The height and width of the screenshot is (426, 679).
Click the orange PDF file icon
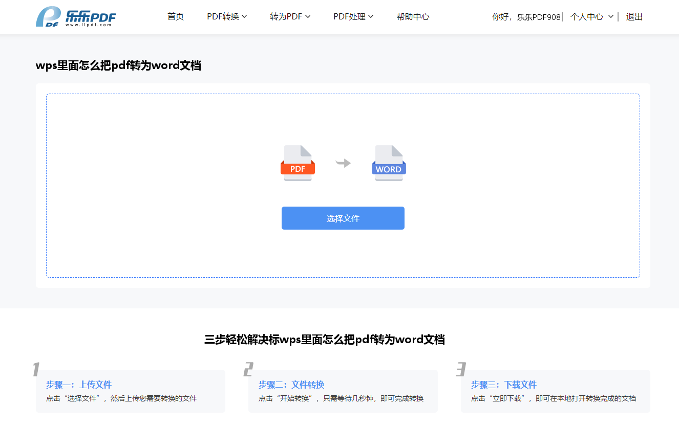click(x=298, y=163)
